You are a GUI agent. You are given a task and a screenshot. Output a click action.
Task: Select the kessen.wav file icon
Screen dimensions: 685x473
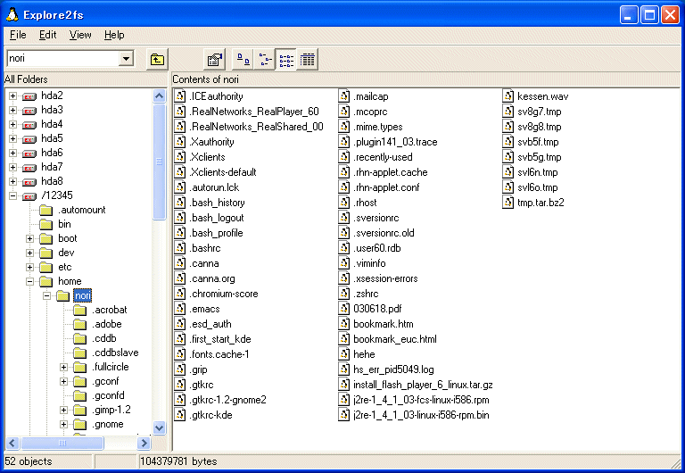[508, 96]
